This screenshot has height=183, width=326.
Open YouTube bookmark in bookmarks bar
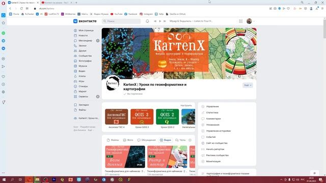point(117,14)
